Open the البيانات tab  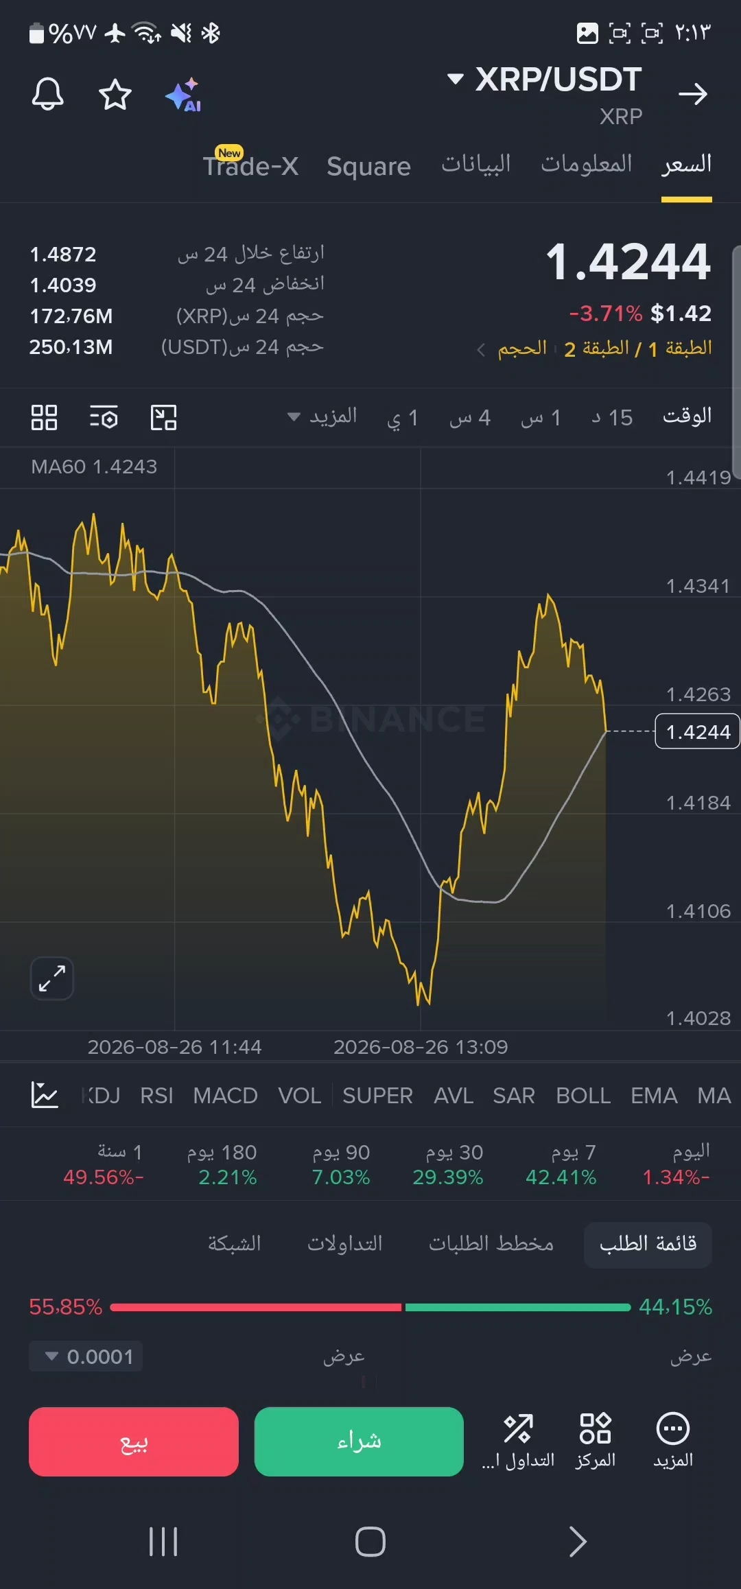pos(475,164)
